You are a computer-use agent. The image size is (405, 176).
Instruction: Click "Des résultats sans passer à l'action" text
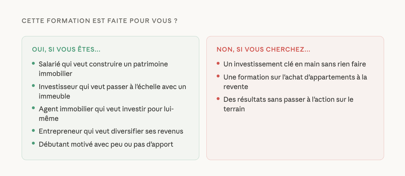pyautogui.click(x=288, y=104)
